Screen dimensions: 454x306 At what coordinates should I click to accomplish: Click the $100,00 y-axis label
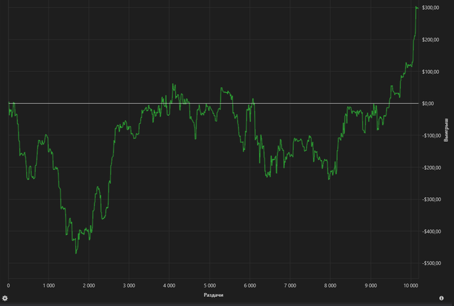coord(430,71)
